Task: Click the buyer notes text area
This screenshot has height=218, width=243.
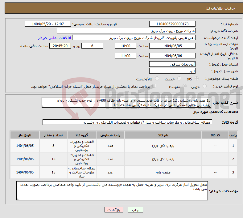Action: click(x=112, y=191)
